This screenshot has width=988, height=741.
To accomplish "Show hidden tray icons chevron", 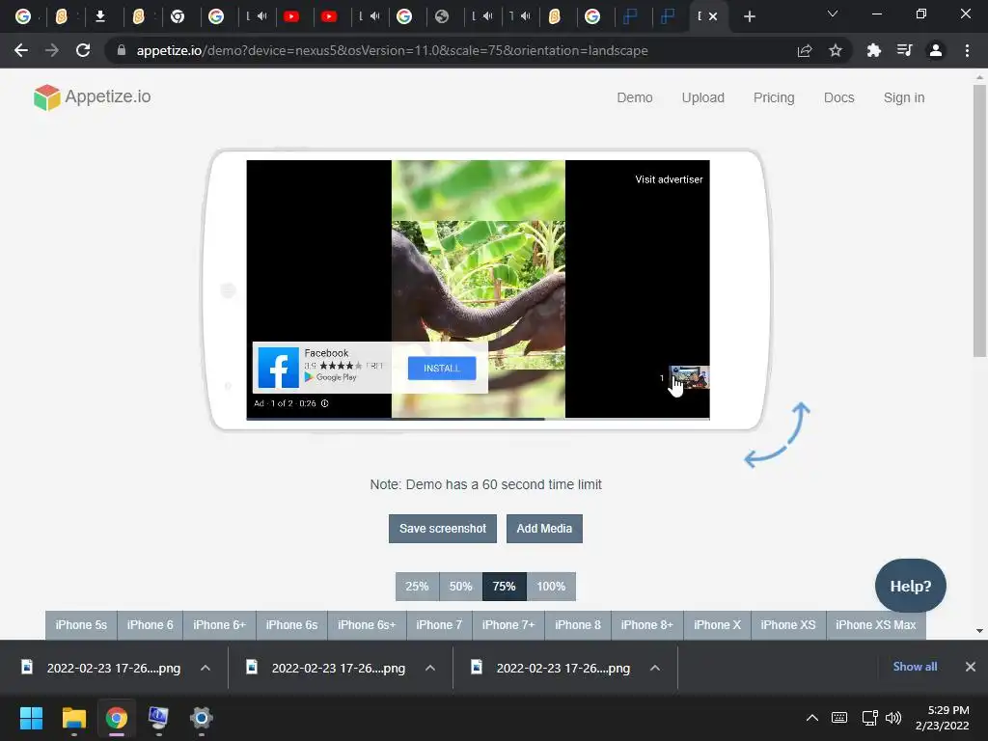I will [x=812, y=718].
